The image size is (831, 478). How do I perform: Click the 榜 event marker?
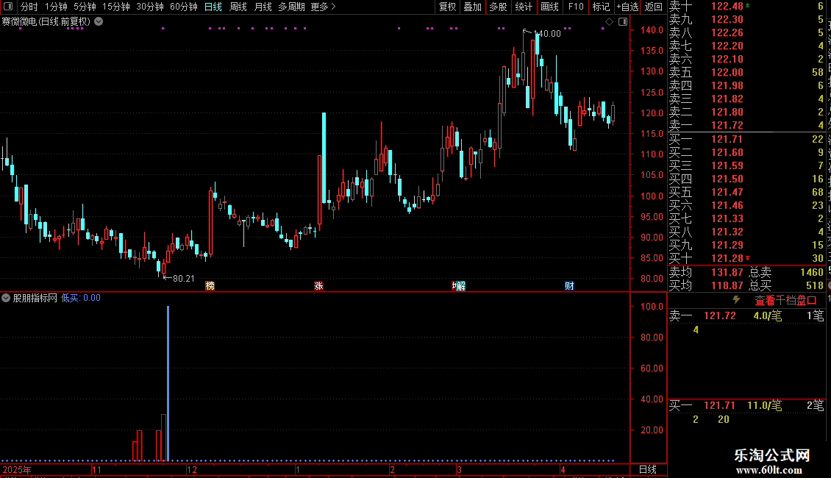click(210, 286)
